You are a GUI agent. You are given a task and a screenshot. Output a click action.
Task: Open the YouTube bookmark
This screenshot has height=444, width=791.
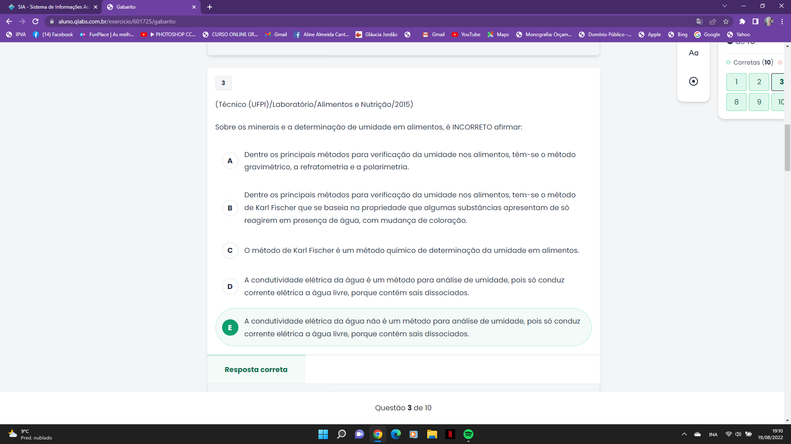click(x=466, y=35)
